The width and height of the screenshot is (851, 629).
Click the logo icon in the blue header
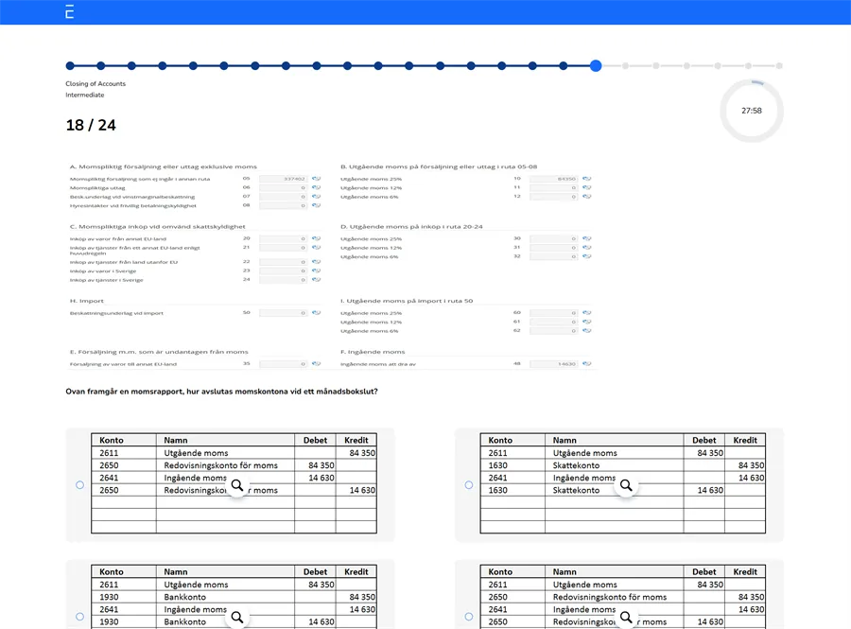coord(69,11)
